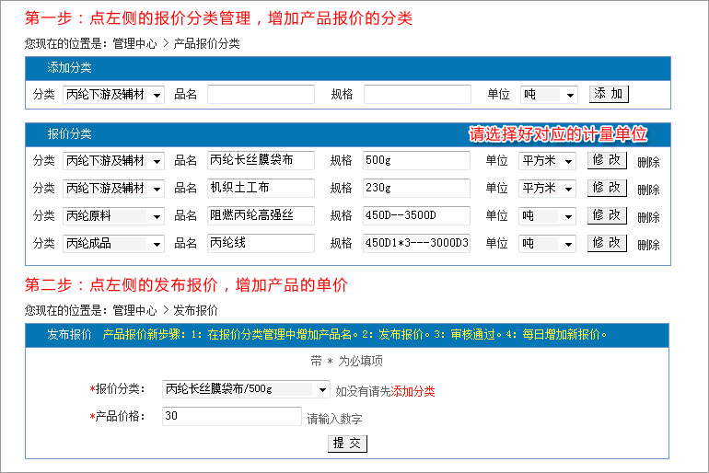
Task: Click the empty 规格 field in 添加分类
Action: [x=417, y=95]
